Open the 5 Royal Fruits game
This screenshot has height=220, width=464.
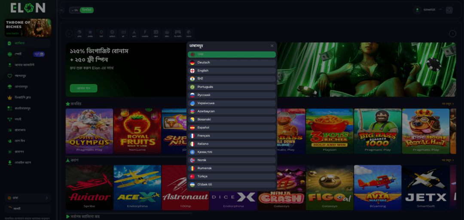(137, 131)
